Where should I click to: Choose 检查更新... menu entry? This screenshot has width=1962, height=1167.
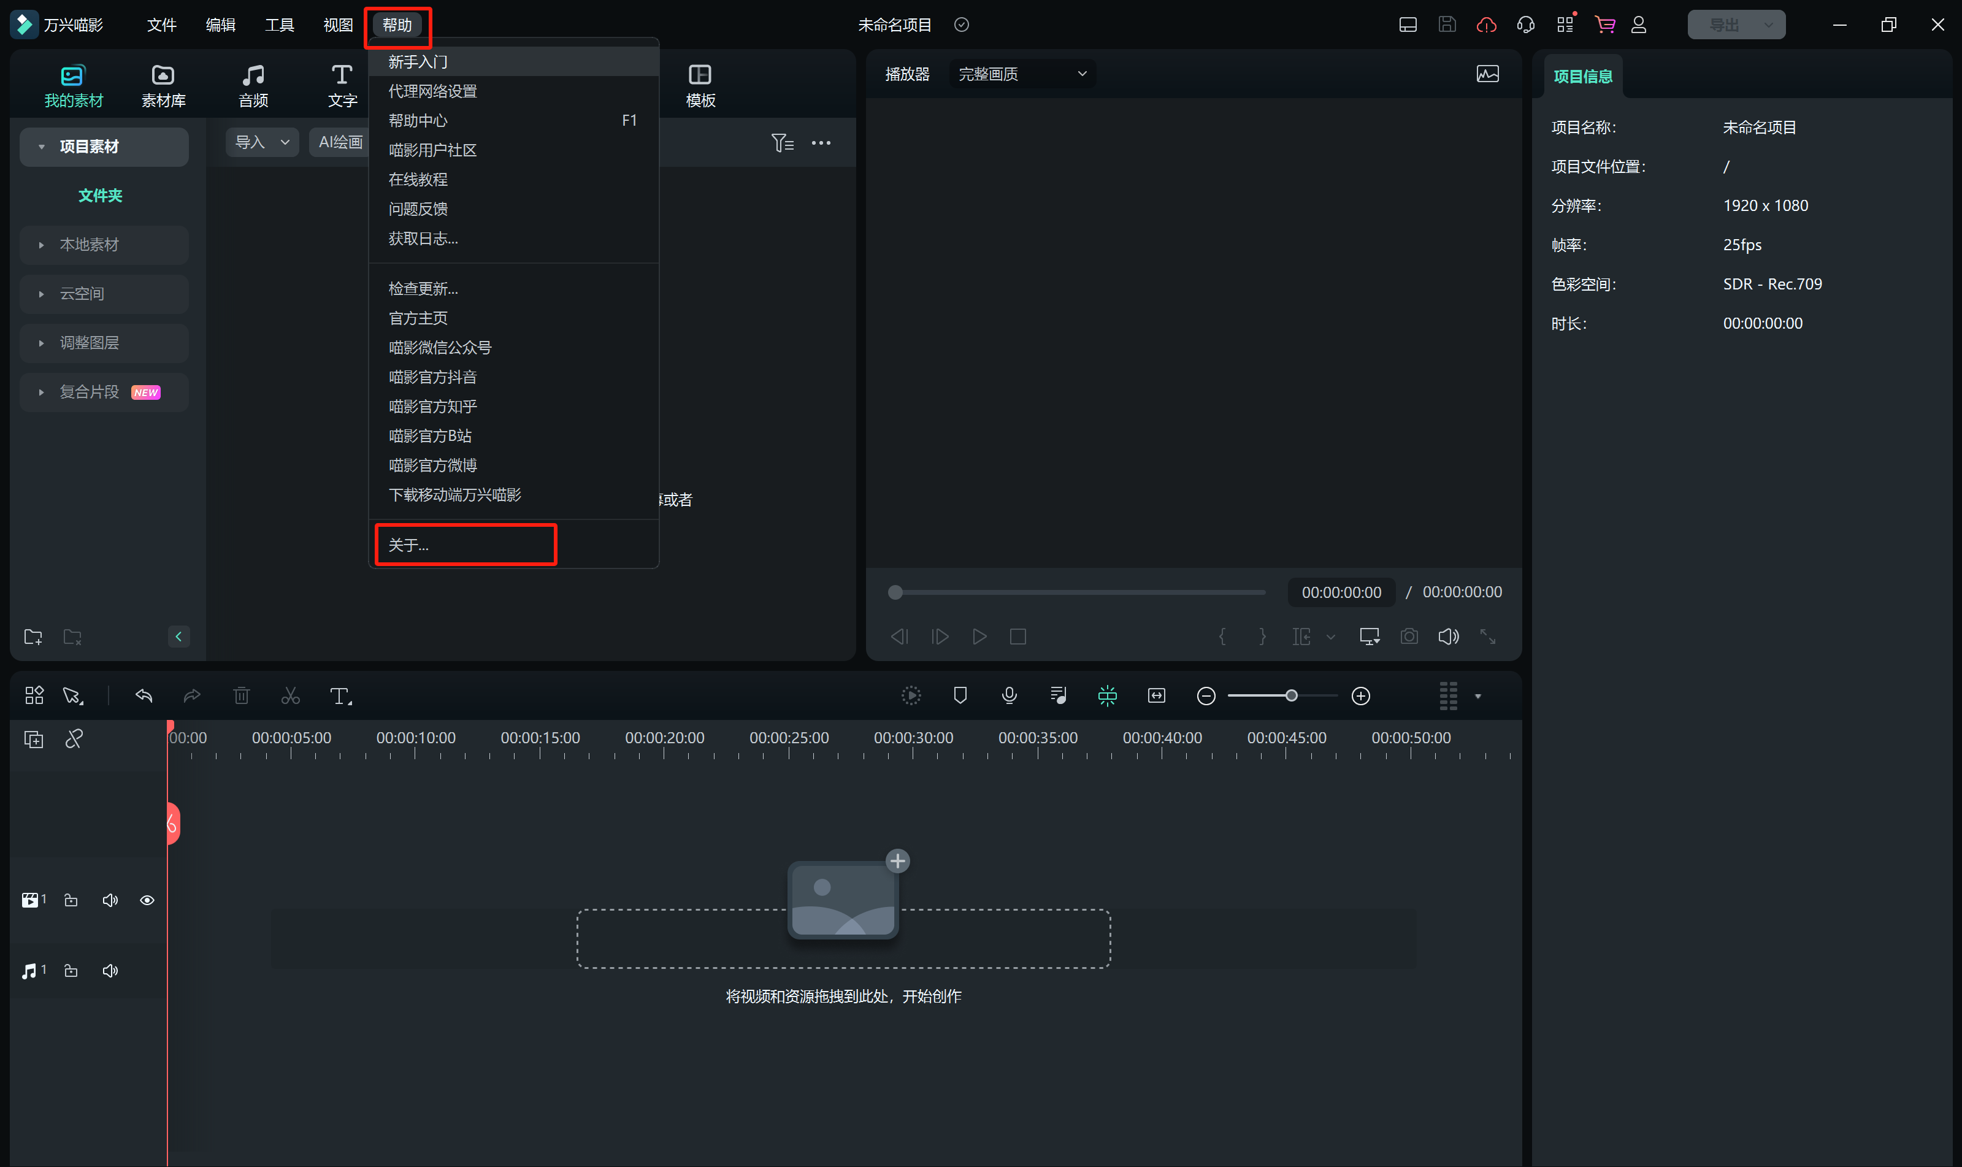tap(423, 289)
